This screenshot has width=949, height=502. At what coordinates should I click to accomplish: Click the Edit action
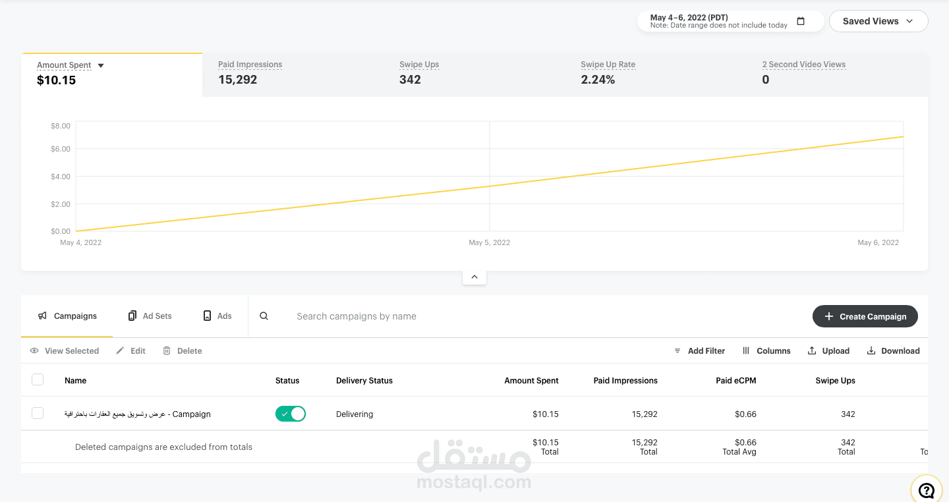pos(130,351)
